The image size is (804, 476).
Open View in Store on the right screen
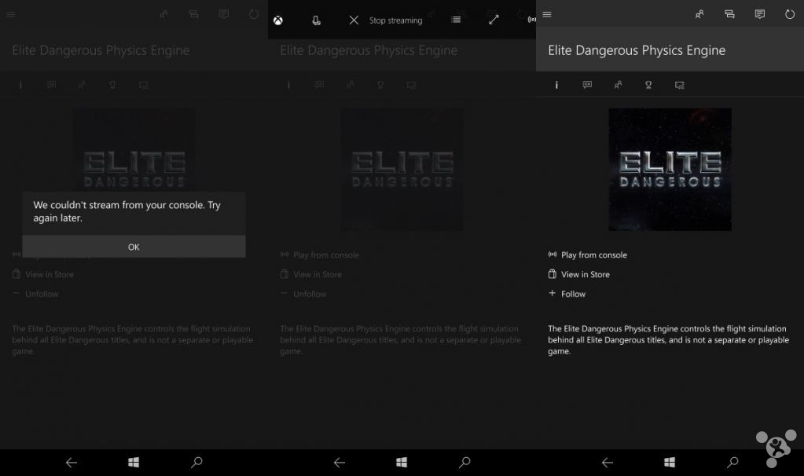(579, 274)
